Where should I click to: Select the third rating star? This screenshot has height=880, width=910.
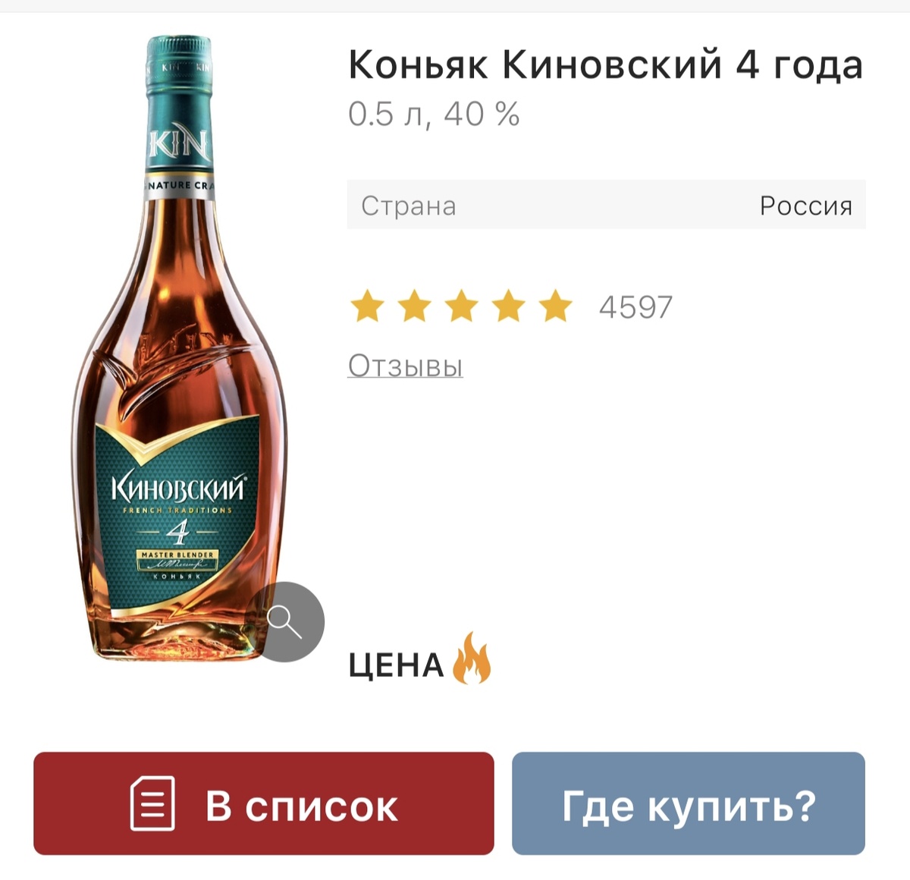click(x=462, y=306)
